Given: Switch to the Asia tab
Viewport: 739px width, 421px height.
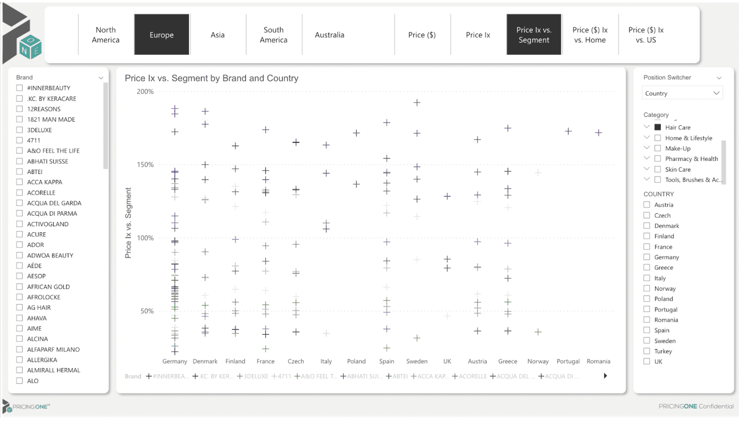Looking at the screenshot, I should click(x=218, y=35).
